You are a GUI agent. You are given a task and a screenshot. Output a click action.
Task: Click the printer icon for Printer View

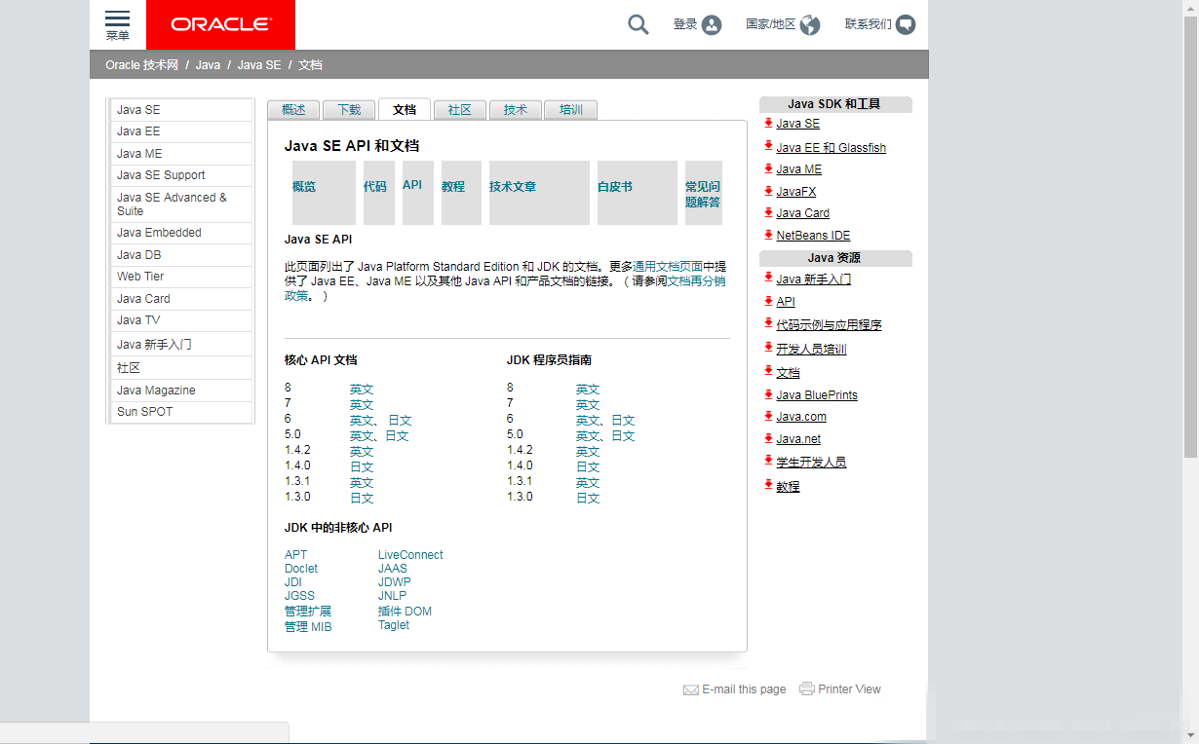point(807,688)
